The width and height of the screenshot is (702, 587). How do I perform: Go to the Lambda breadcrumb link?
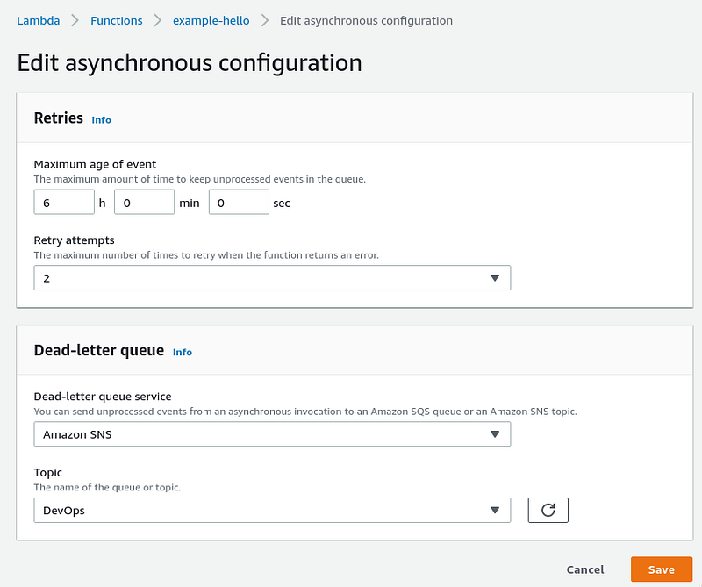38,20
